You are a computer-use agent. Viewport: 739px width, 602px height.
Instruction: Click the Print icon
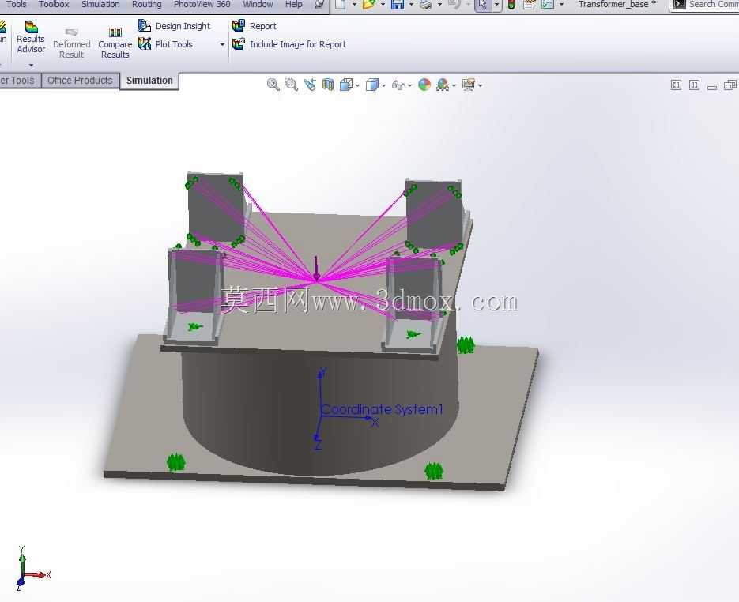[x=426, y=5]
